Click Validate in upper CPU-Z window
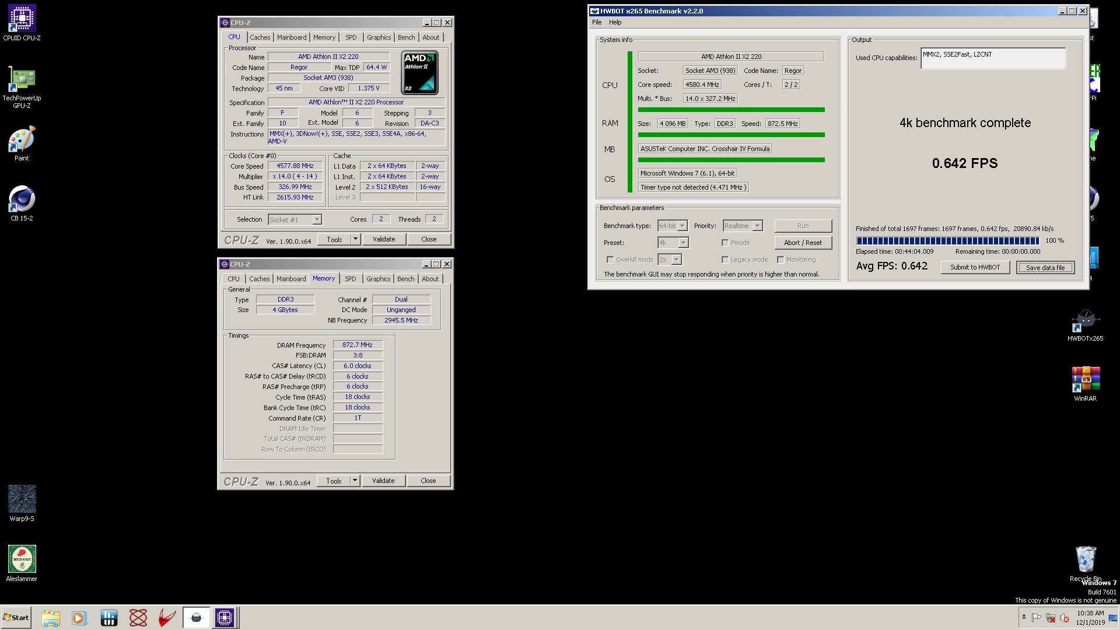Image resolution: width=1120 pixels, height=630 pixels. pyautogui.click(x=384, y=239)
